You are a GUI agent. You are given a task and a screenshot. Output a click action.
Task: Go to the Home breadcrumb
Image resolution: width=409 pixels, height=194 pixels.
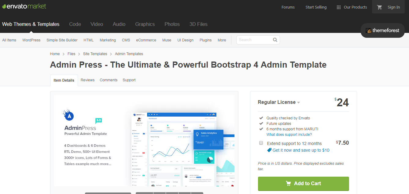pos(55,54)
